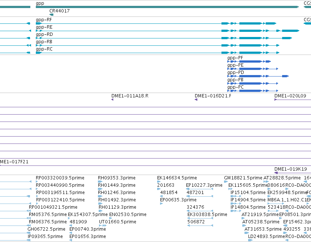Click the DME1-020L09 clone label

290,96
